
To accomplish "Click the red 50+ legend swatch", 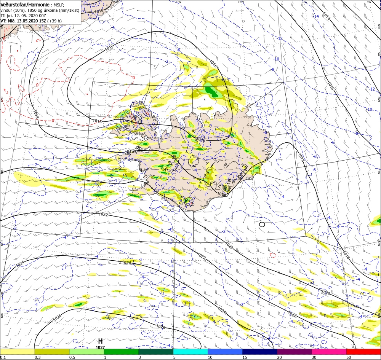I will click(363, 352).
